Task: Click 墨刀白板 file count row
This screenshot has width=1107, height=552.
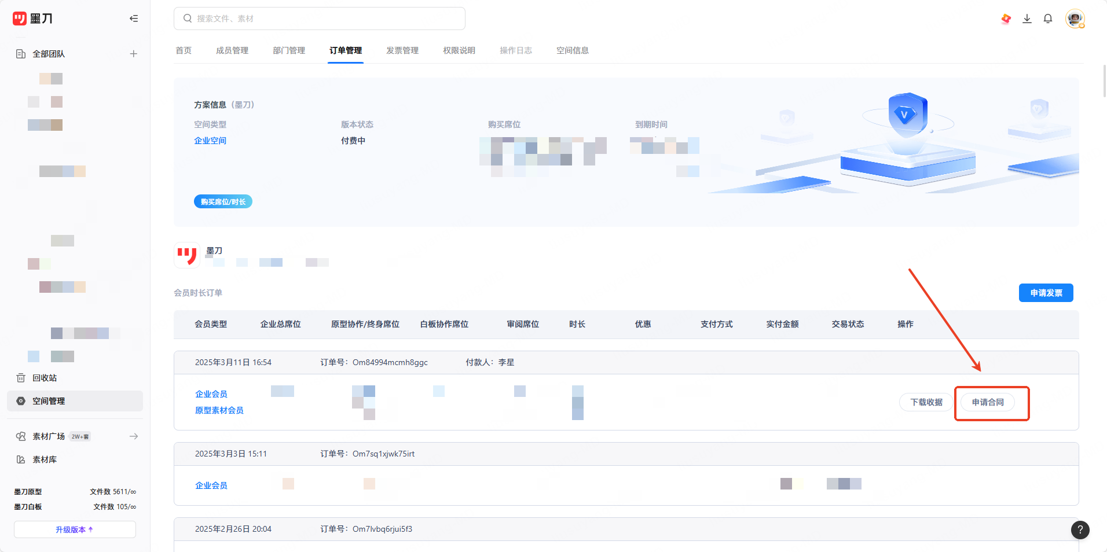Action: pyautogui.click(x=75, y=507)
